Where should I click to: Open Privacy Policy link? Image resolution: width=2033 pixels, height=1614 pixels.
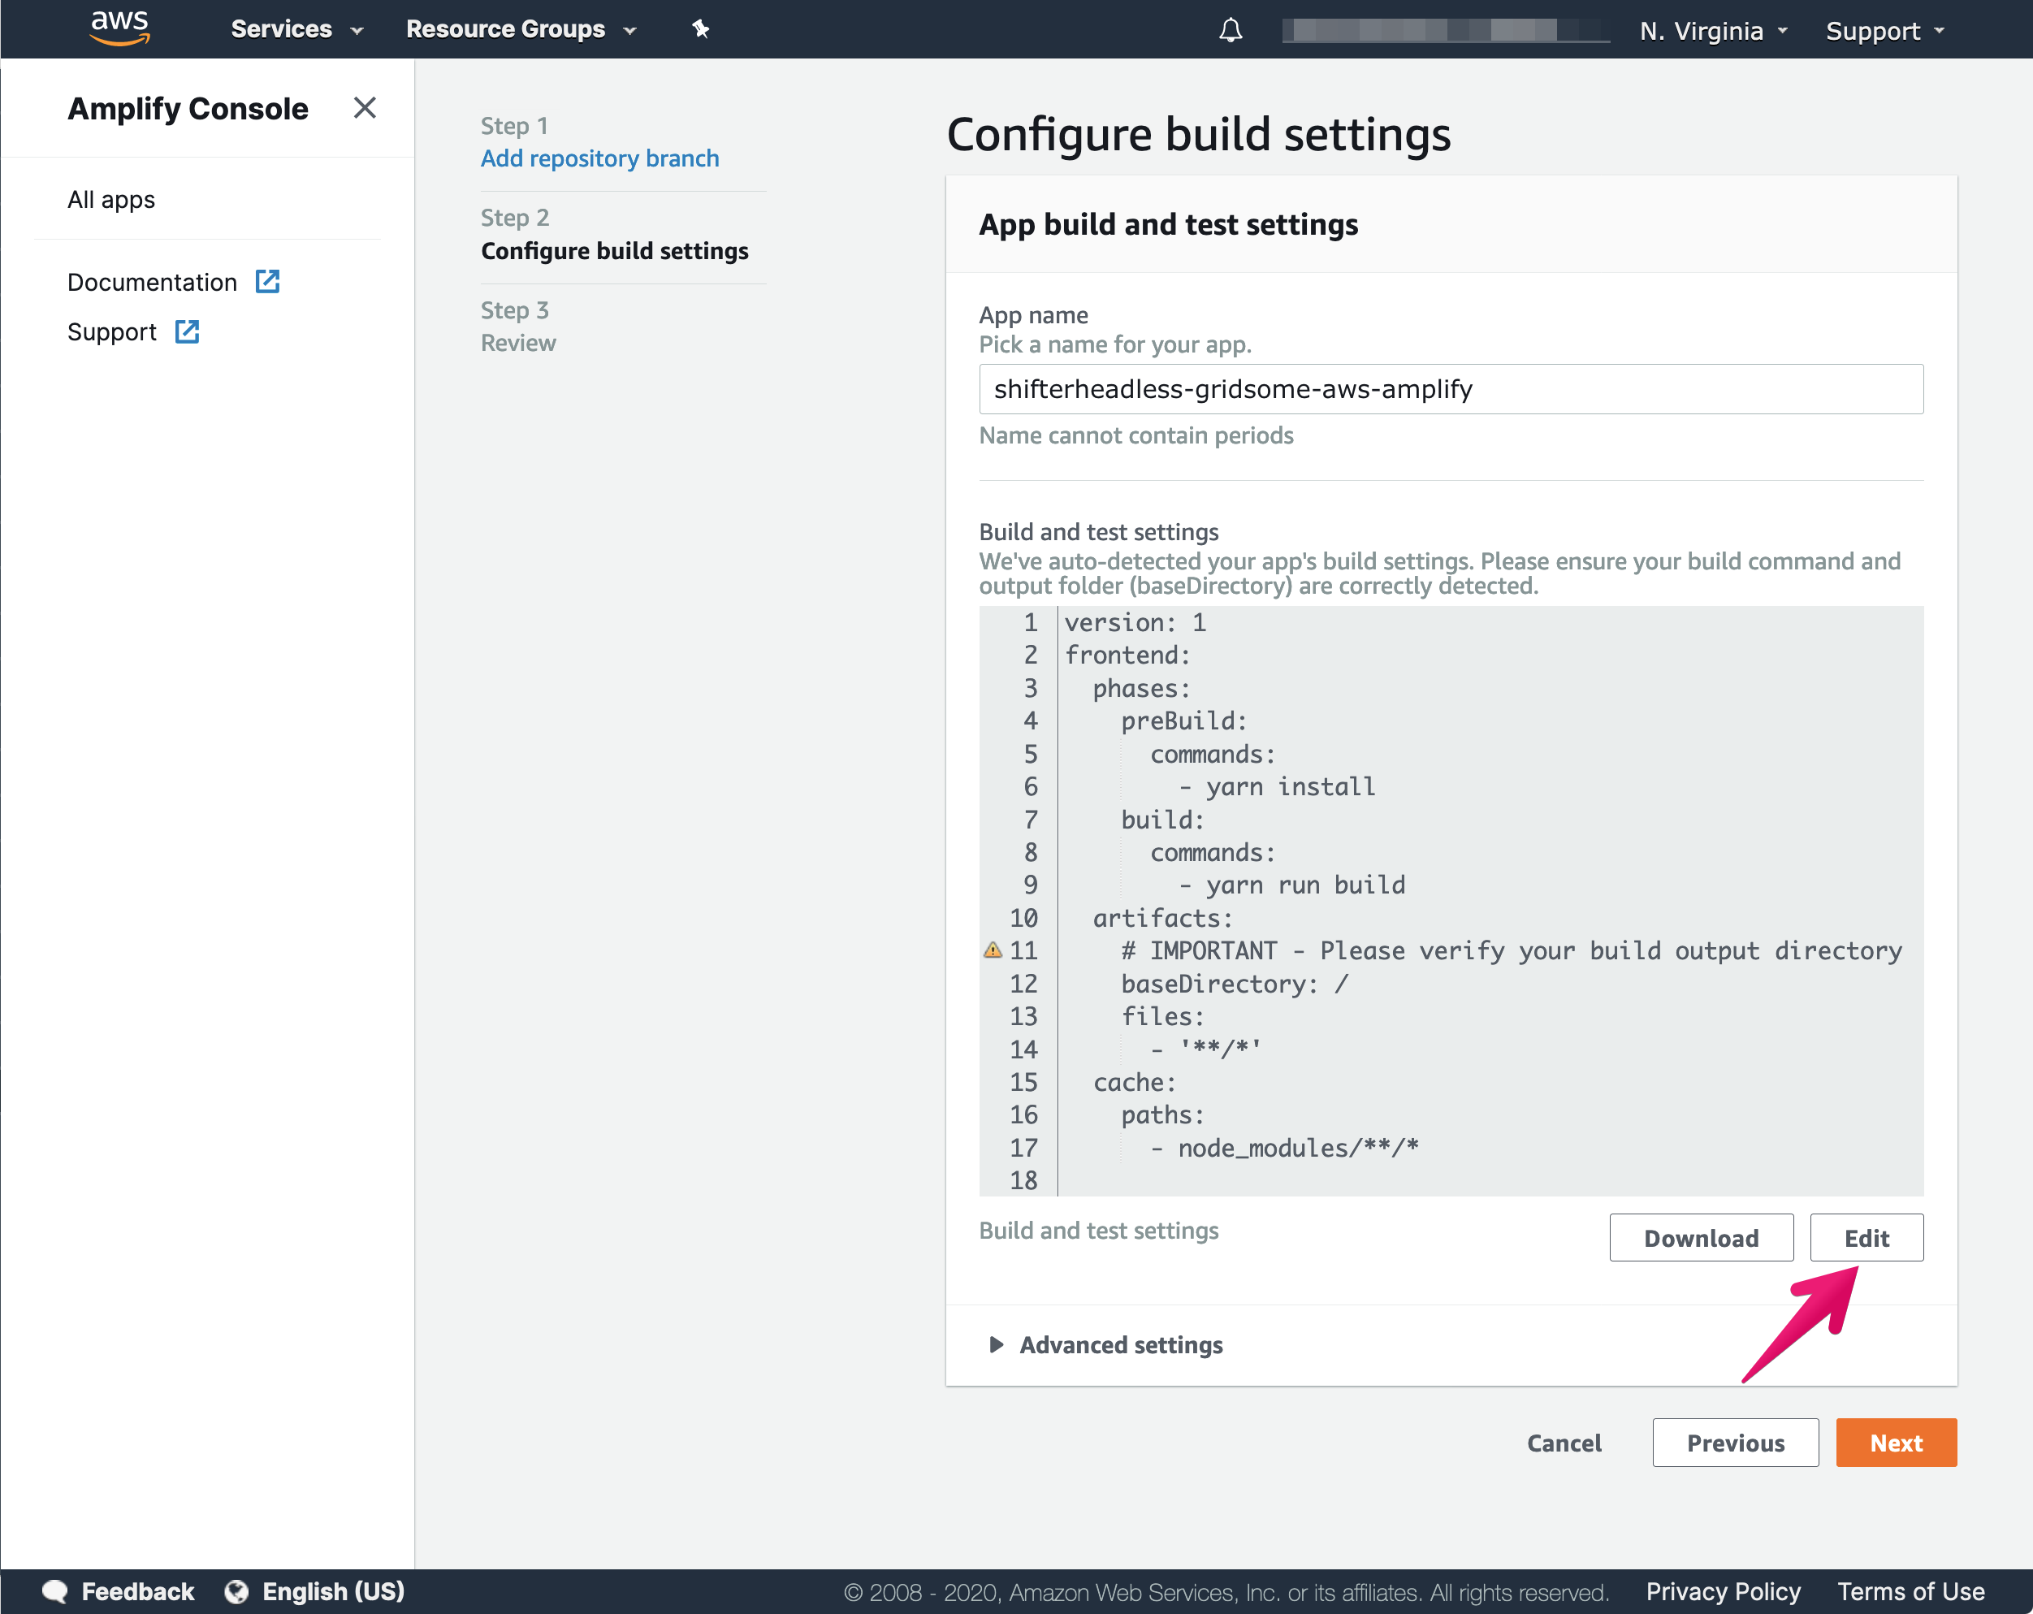(x=1723, y=1591)
